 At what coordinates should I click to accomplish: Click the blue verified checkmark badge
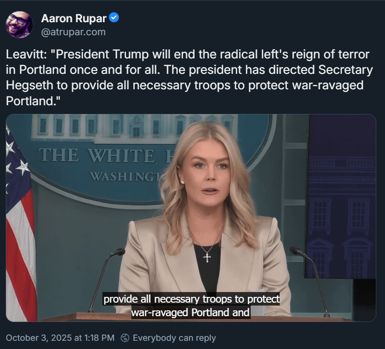tap(114, 18)
